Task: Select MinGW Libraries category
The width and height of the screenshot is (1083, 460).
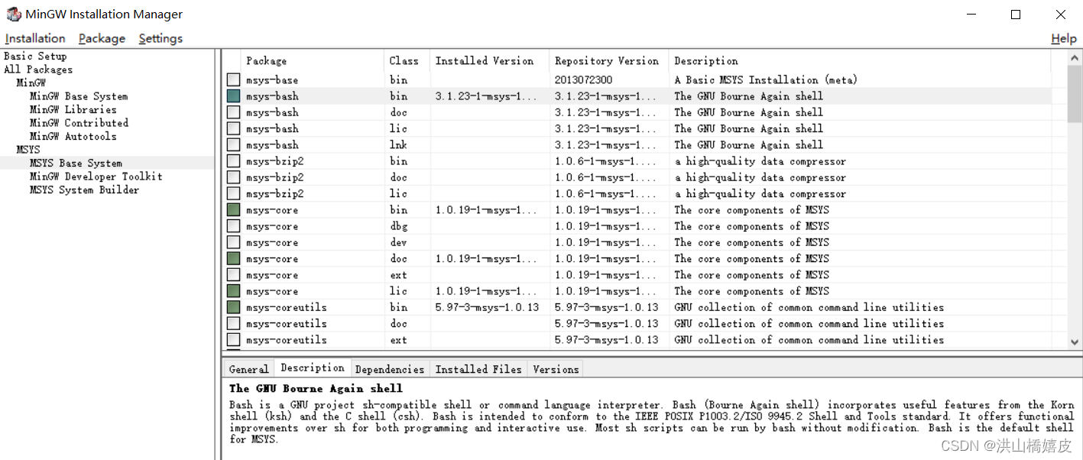Action: tap(73, 109)
